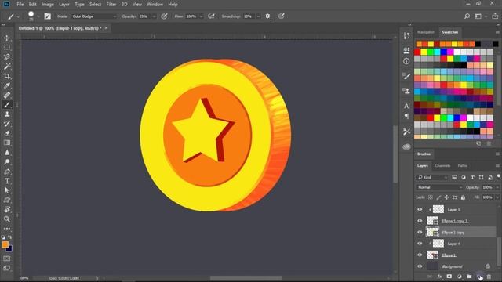Image resolution: width=502 pixels, height=282 pixels.
Task: Toggle pressure for opacity button
Action: (x=164, y=16)
